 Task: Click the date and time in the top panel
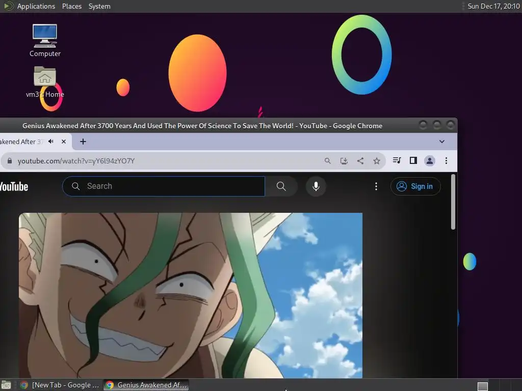493,6
